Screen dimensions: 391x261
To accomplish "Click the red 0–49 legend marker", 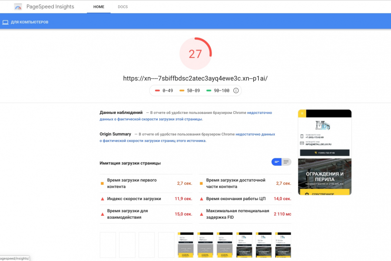I will [x=157, y=90].
